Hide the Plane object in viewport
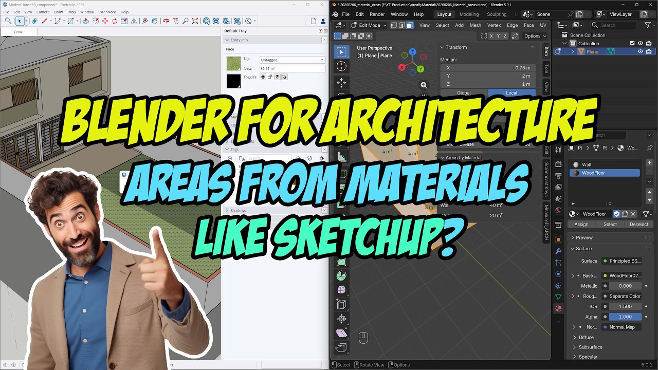 [641, 51]
